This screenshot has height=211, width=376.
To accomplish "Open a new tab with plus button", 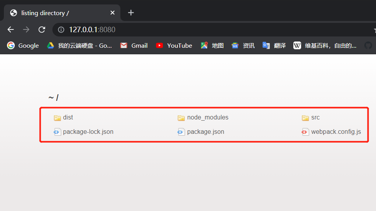I will pos(131,13).
